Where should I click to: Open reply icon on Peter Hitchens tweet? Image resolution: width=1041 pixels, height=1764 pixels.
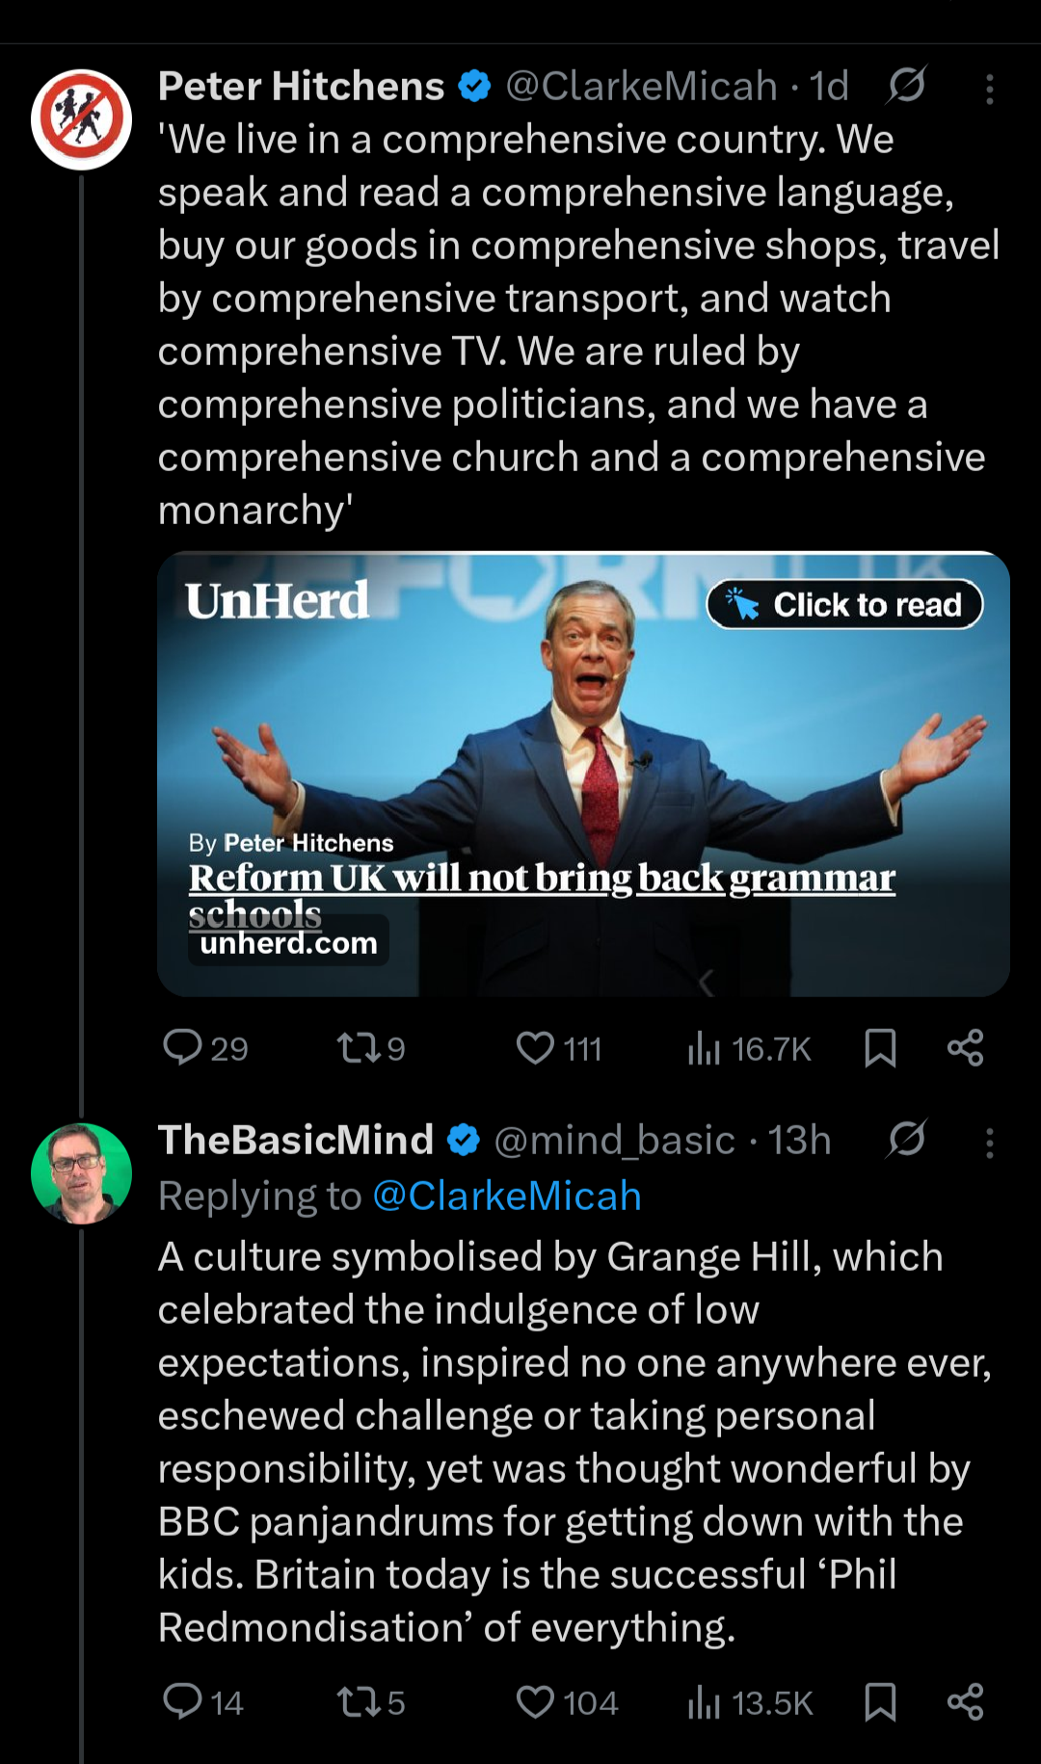click(182, 1047)
